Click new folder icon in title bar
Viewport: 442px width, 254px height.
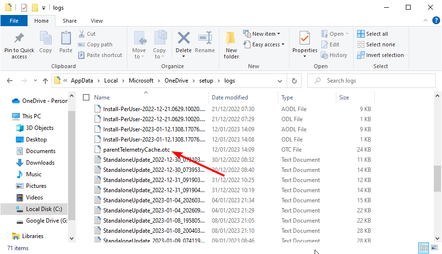[x=35, y=8]
